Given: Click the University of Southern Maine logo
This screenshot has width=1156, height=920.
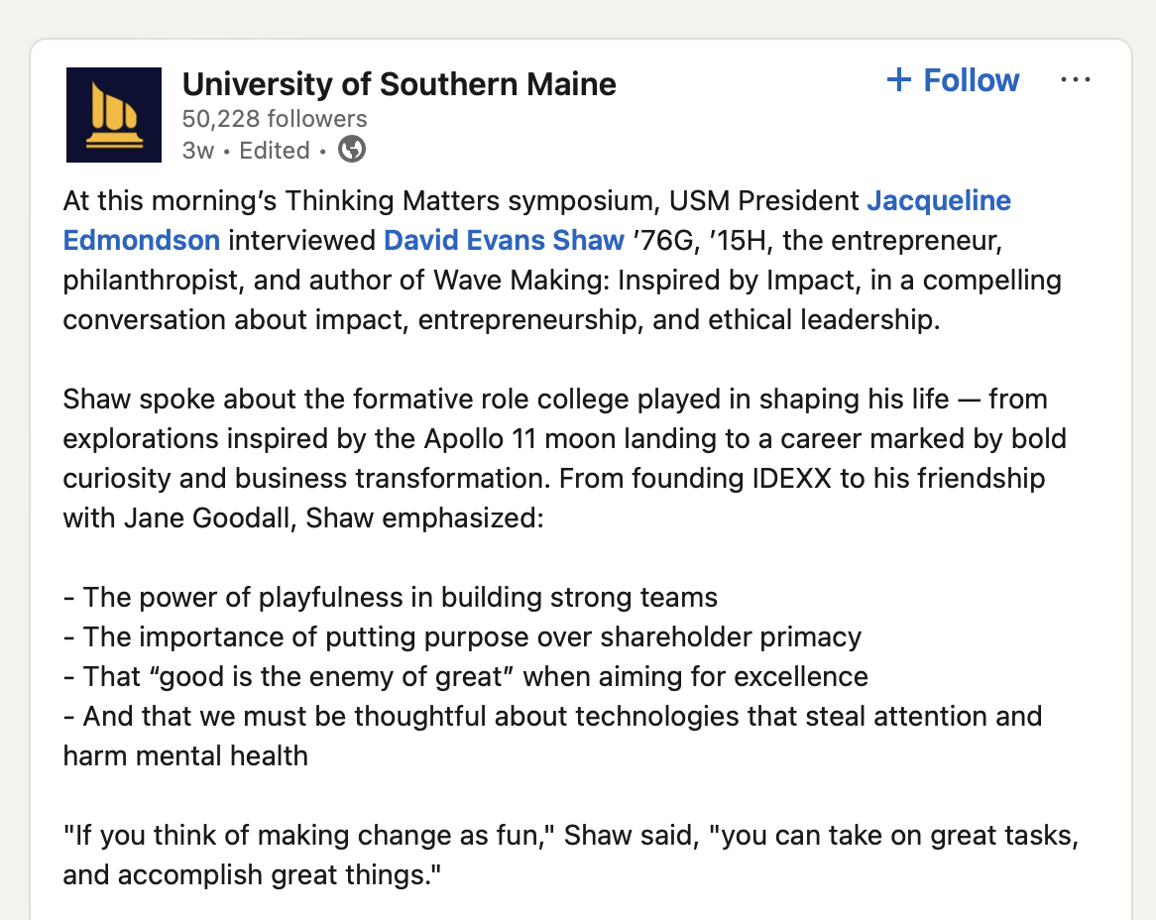Looking at the screenshot, I should [113, 115].
